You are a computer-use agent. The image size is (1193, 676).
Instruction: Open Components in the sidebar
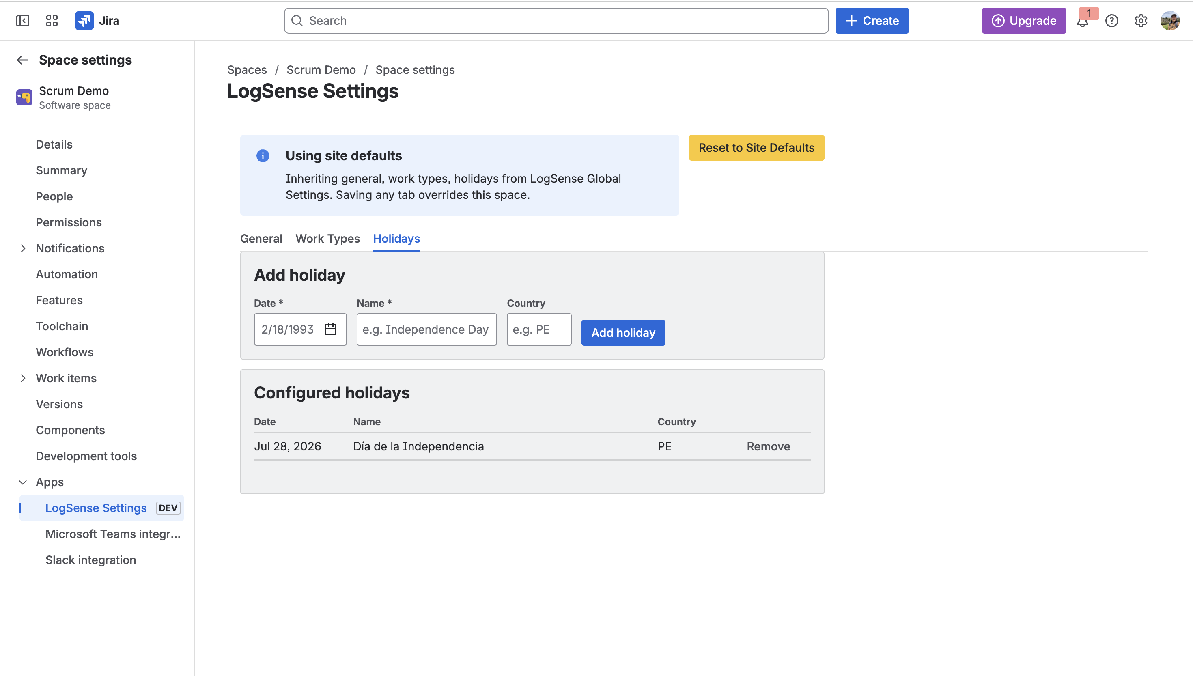click(x=70, y=431)
